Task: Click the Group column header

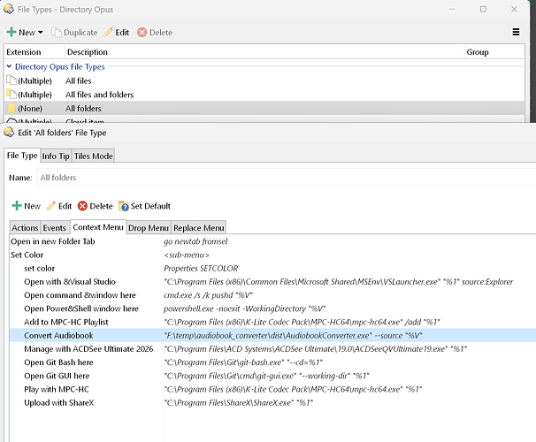Action: point(494,52)
